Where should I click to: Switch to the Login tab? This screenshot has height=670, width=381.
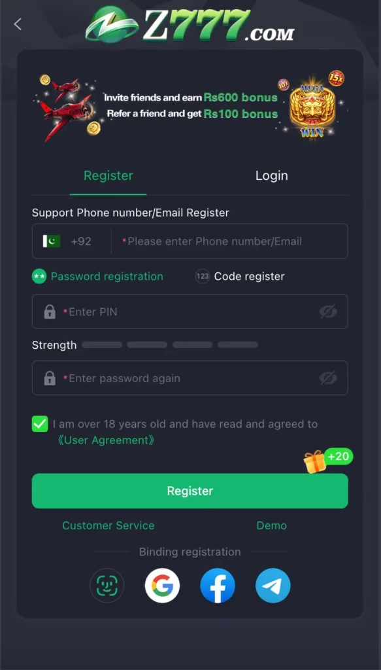[x=272, y=175]
